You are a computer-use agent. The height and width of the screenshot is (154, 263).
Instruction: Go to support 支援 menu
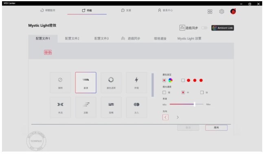point(126,10)
